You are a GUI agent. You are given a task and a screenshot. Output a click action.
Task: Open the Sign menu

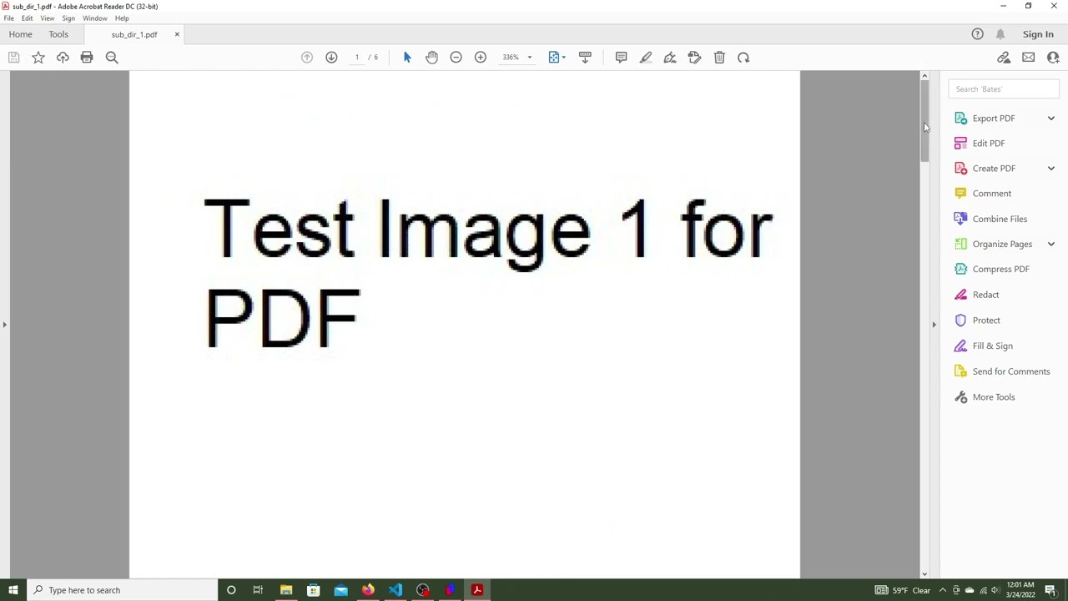pyautogui.click(x=68, y=18)
